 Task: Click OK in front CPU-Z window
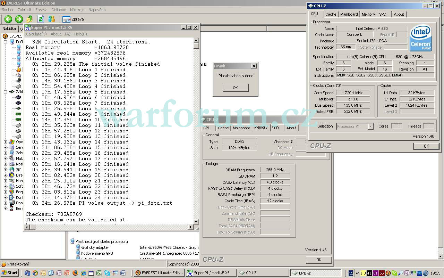click(426, 146)
